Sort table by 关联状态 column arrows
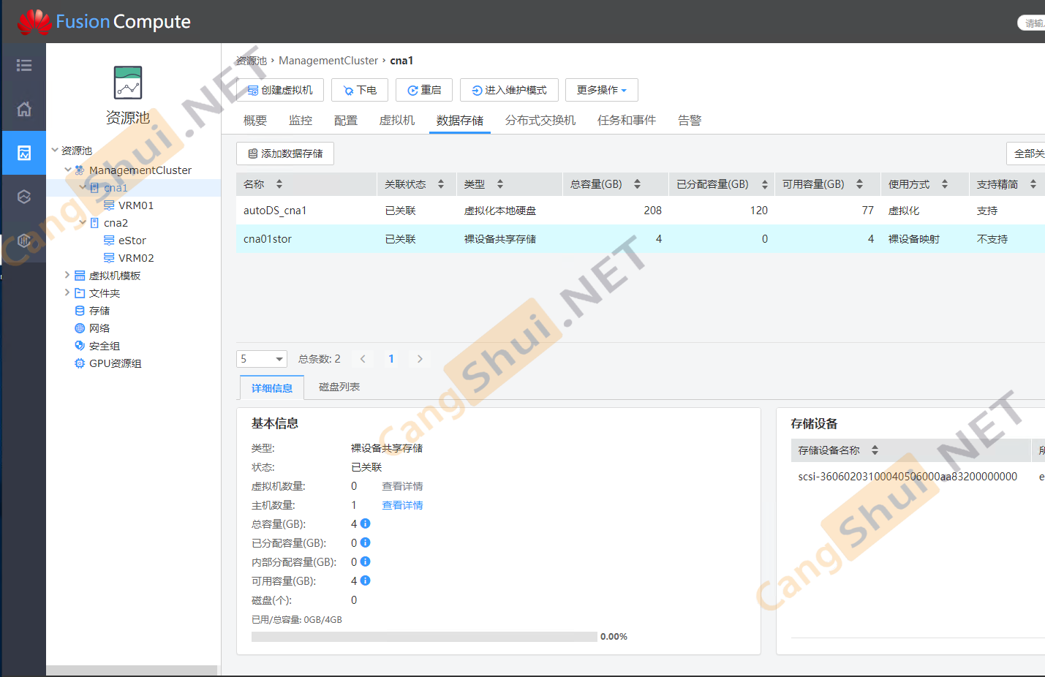Screen dimensions: 1045x677 (x=441, y=184)
